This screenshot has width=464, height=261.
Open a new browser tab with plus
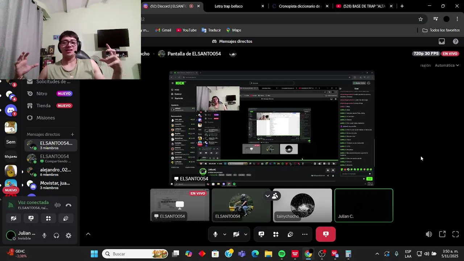pyautogui.click(x=402, y=6)
